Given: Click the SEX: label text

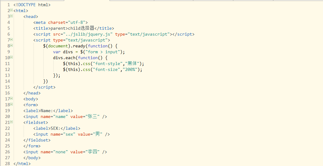Looking at the screenshot, I should tap(56, 128).
